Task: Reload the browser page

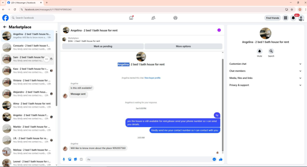Action: click(x=15, y=9)
